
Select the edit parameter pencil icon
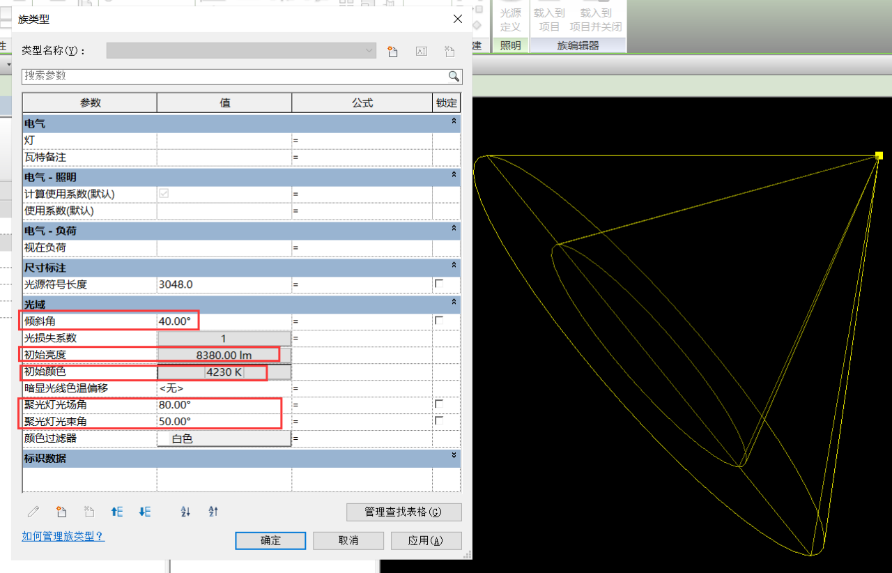(33, 511)
